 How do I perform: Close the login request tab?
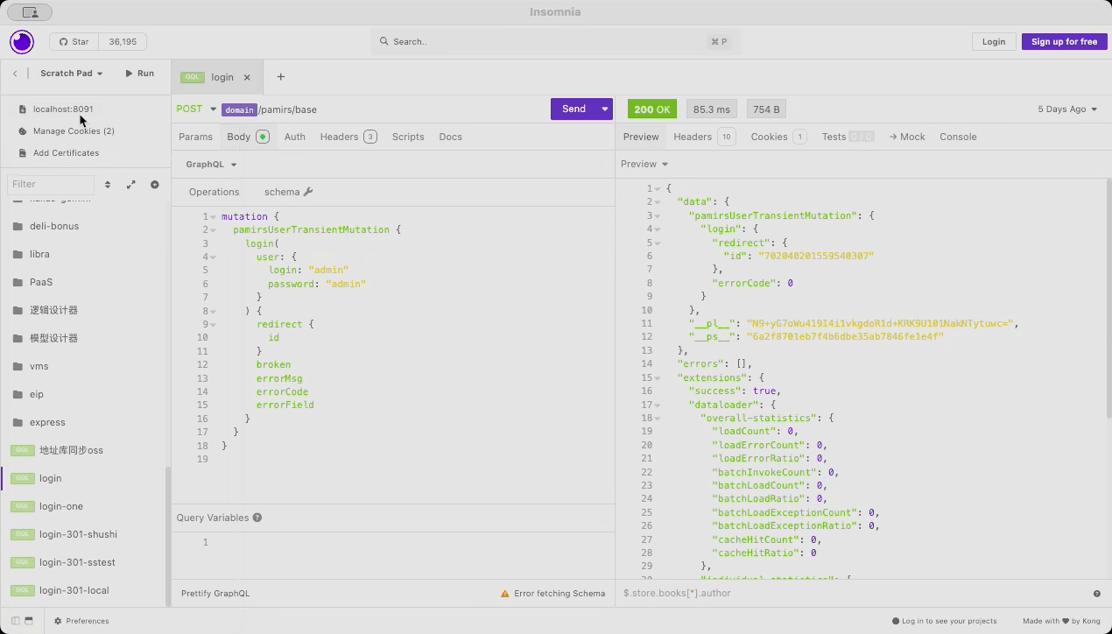tap(247, 77)
